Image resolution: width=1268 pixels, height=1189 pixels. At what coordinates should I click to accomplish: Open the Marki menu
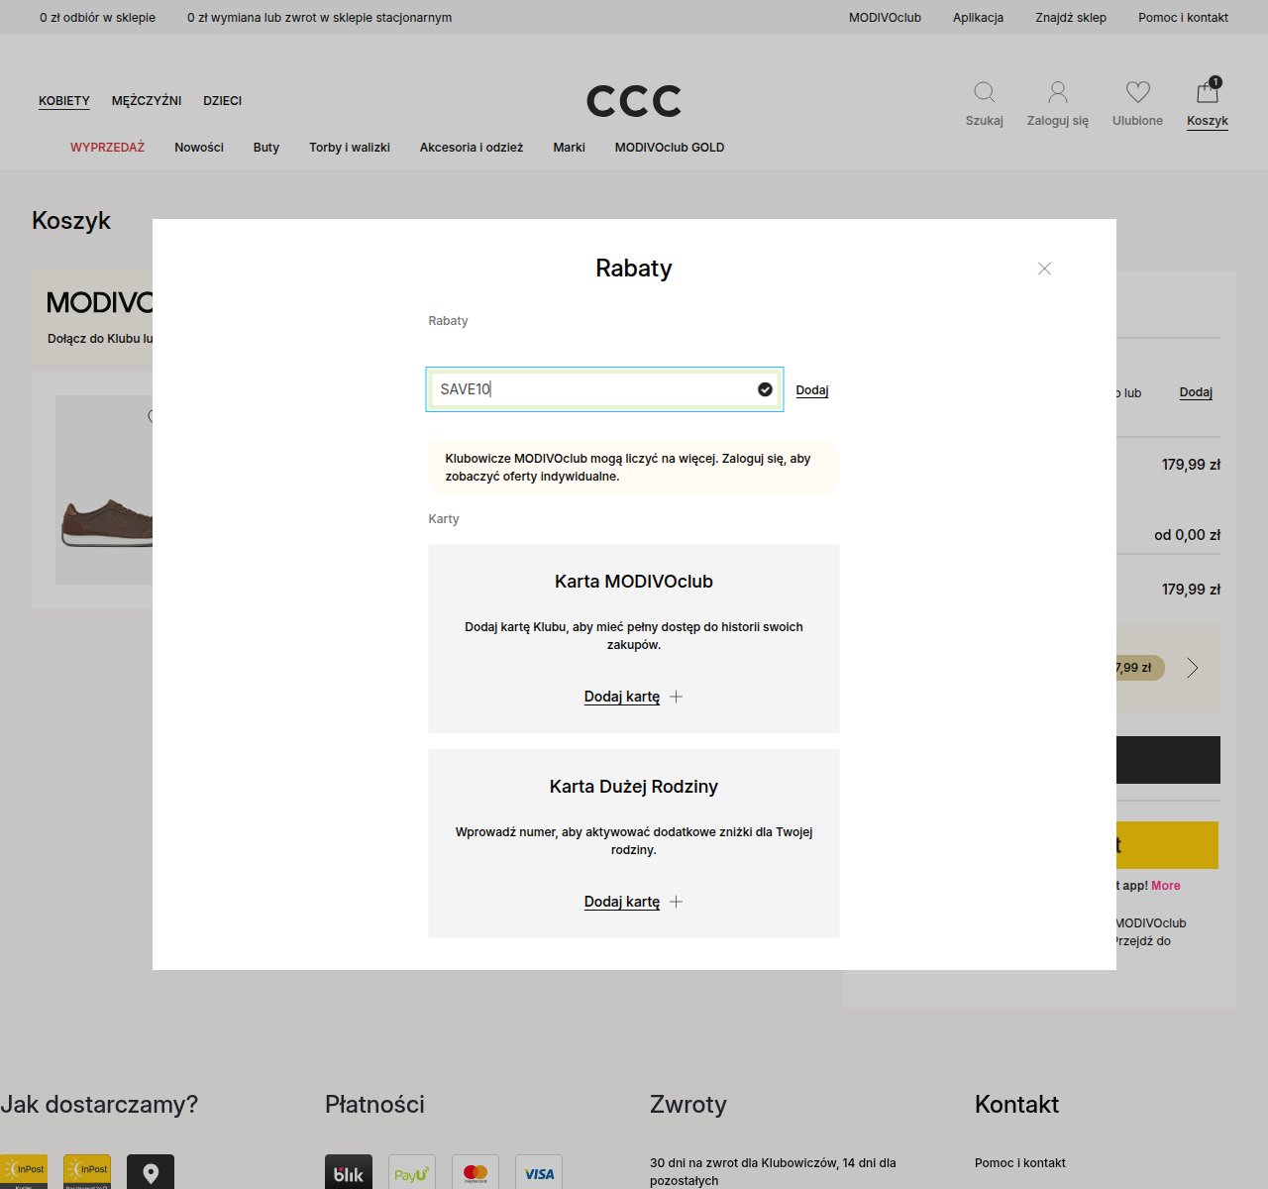pos(570,148)
